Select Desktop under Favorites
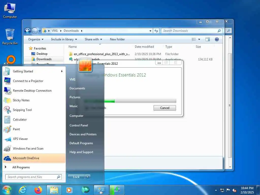260x195 pixels. tap(42, 54)
